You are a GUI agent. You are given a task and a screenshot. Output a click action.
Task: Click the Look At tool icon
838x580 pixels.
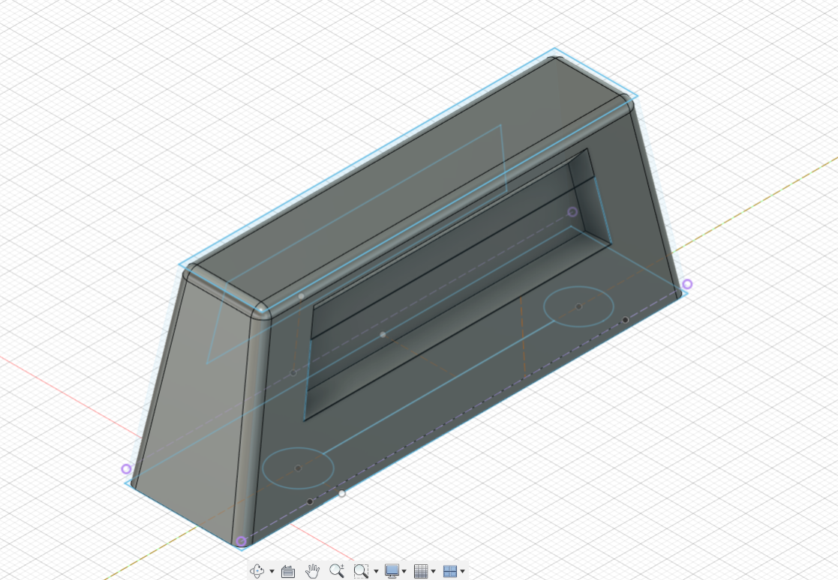pyautogui.click(x=288, y=572)
